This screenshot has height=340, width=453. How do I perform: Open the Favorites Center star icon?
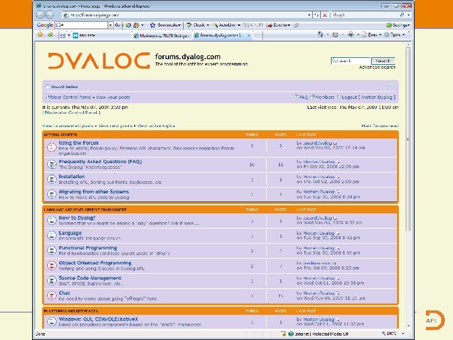pos(40,35)
